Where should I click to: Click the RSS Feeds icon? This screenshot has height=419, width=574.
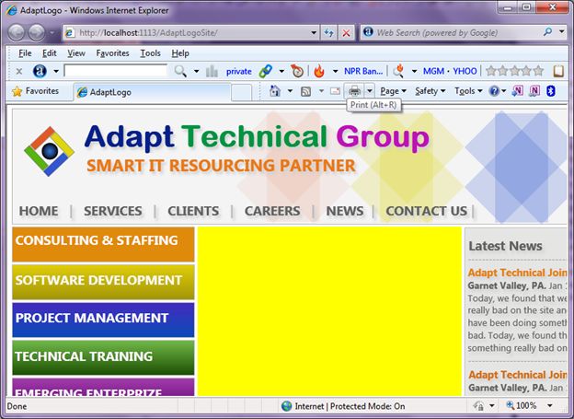(x=305, y=91)
